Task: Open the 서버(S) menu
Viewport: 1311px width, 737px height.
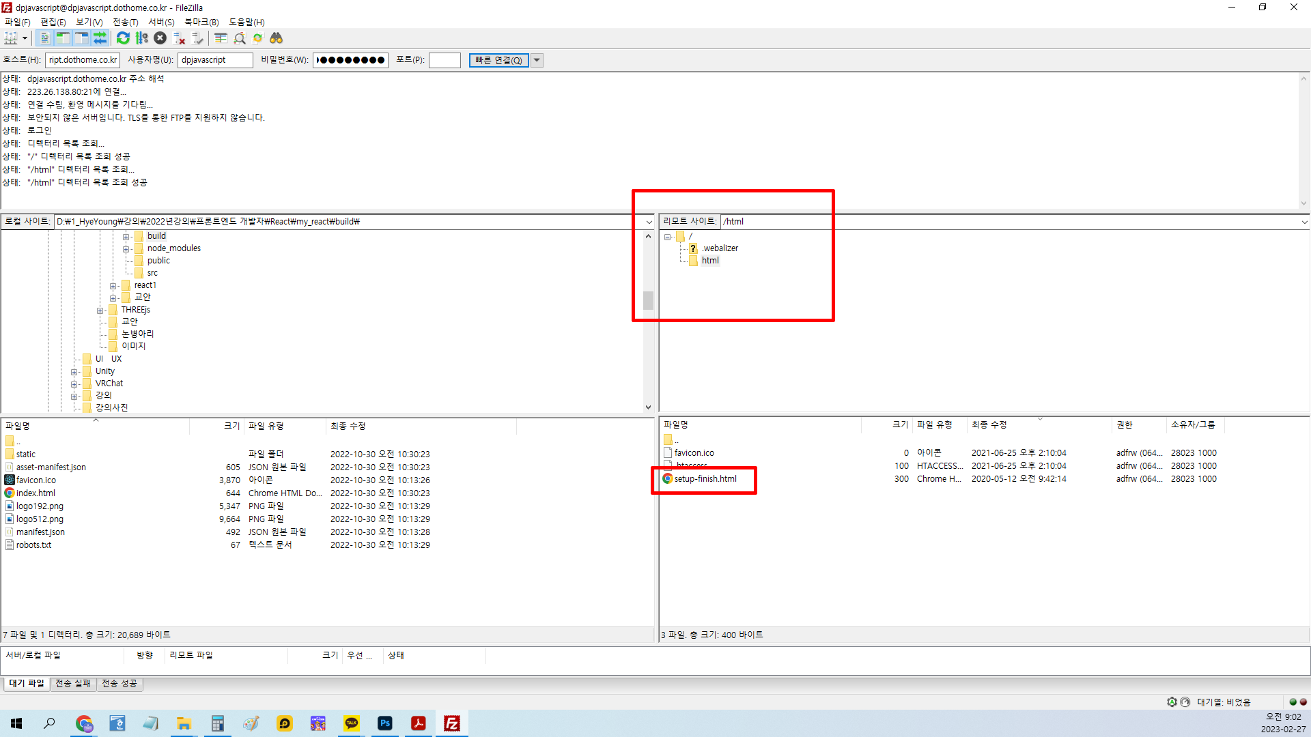Action: tap(161, 22)
